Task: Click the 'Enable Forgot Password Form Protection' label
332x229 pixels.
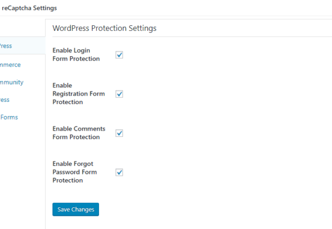Action: coord(74,172)
